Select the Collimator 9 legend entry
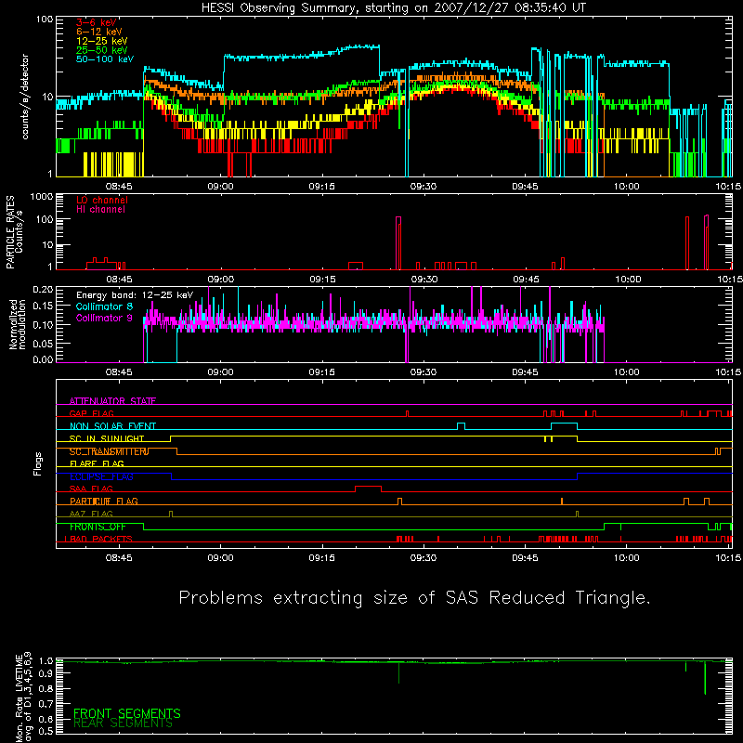 [104, 318]
